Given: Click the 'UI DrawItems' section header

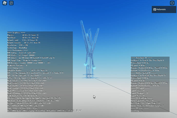Looking at the screenshot, I should 142,98.
